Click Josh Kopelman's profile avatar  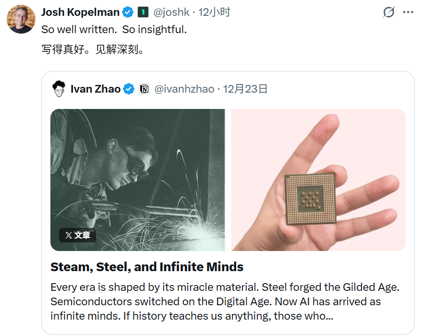21,19
